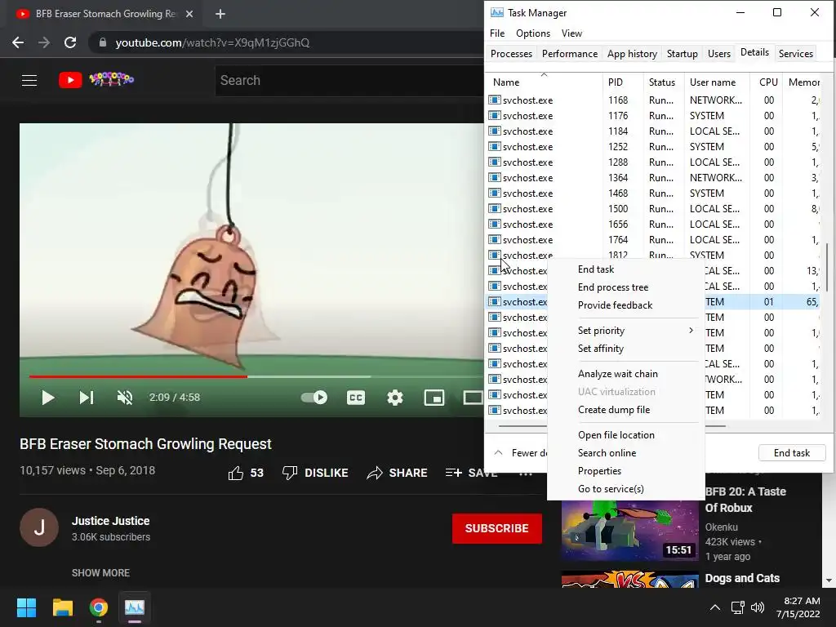Open Justice Justice channel avatar
Screen dimensions: 836x627
[x=39, y=527]
